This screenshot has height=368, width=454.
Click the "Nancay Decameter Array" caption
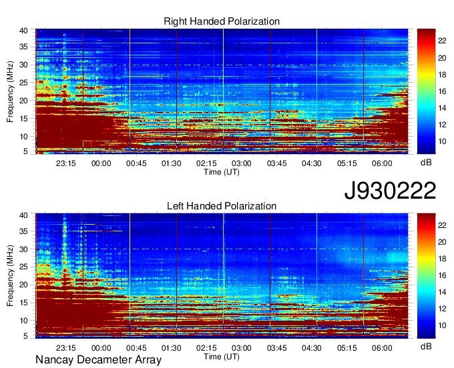(98, 360)
